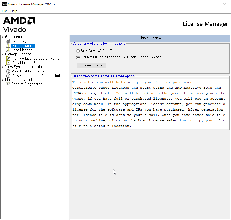
Task: Click the Connect Now button
Action: click(x=91, y=65)
